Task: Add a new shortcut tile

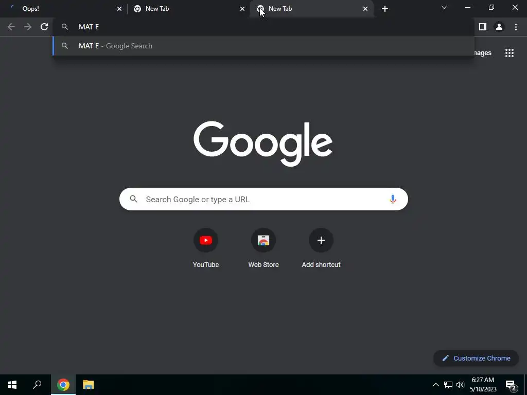Action: click(x=321, y=248)
